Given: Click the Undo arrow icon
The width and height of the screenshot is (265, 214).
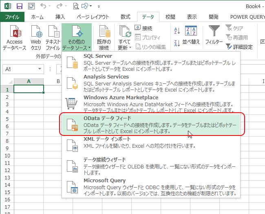Looking at the screenshot, I should (x=43, y=6).
